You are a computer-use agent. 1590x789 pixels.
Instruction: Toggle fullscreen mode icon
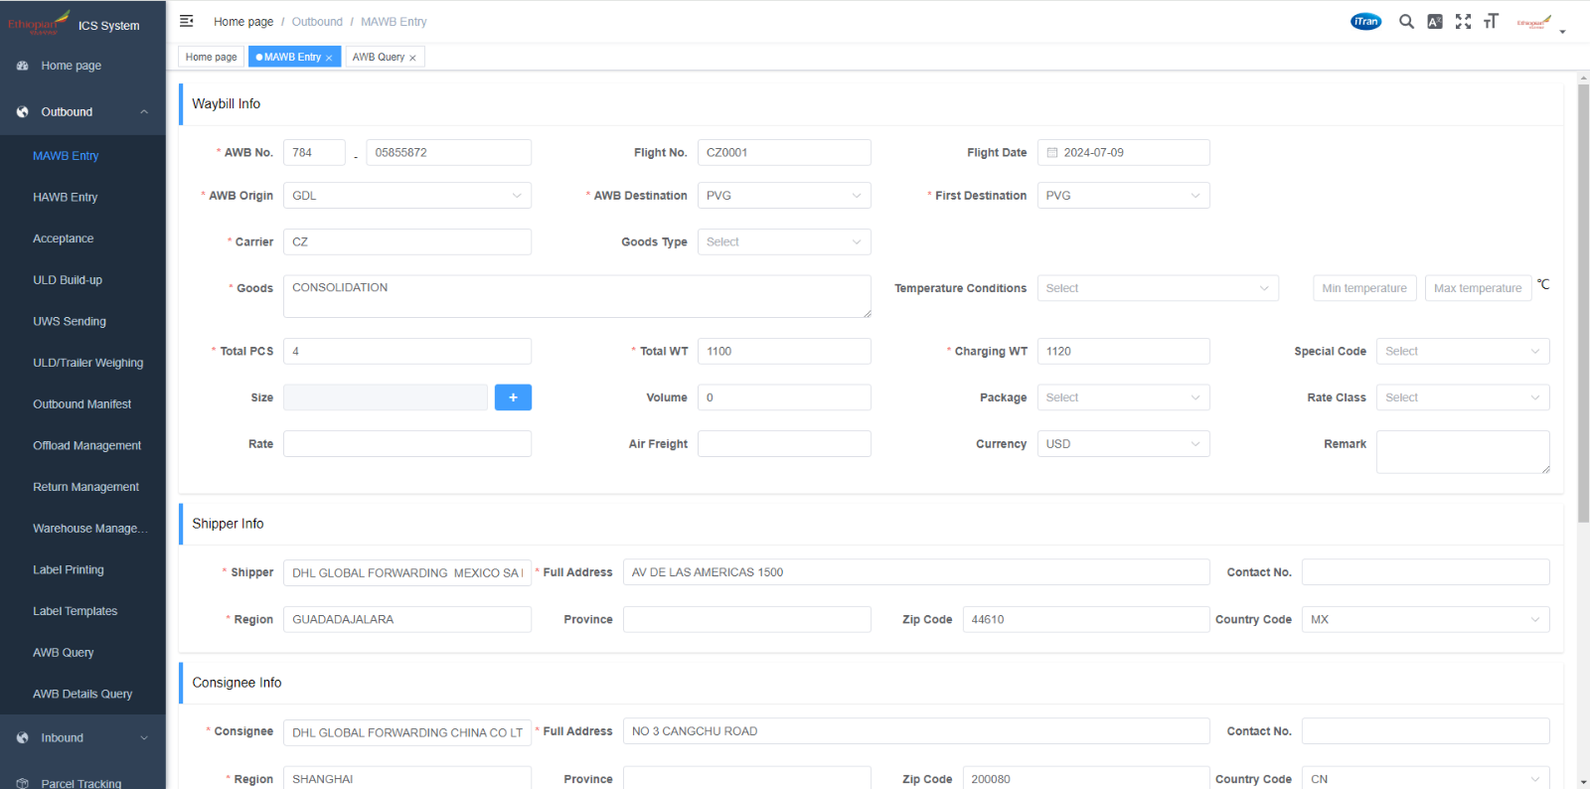coord(1463,22)
